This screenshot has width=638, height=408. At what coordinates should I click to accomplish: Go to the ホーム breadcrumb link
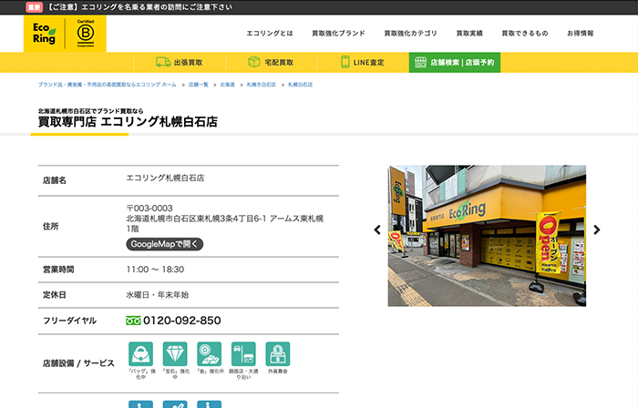108,85
